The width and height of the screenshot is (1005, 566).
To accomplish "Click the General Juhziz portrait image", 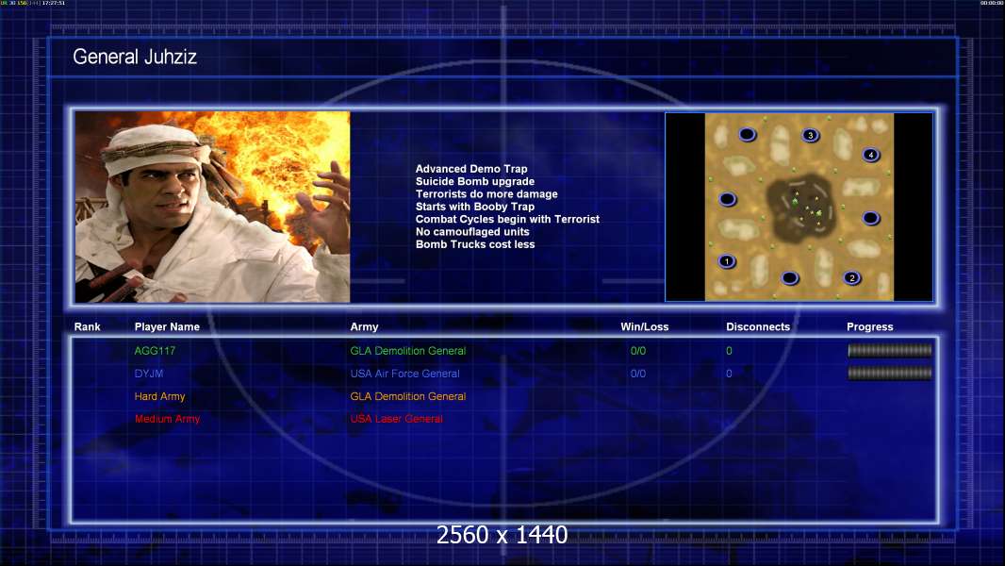I will click(x=212, y=208).
